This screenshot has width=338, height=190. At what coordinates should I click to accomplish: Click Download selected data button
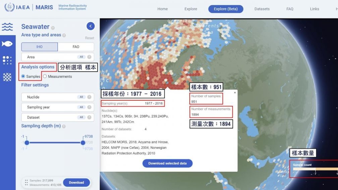pyautogui.click(x=167, y=163)
